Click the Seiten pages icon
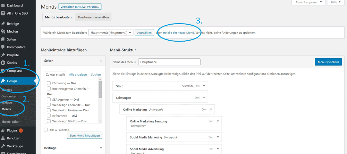 pos(3,40)
